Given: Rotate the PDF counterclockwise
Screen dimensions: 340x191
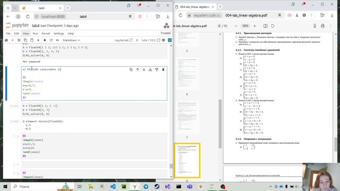Looking at the screenshot, I should point(273,26).
